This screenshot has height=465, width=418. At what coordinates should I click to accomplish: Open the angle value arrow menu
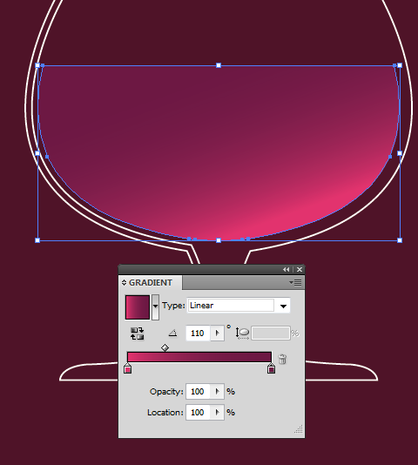[217, 333]
